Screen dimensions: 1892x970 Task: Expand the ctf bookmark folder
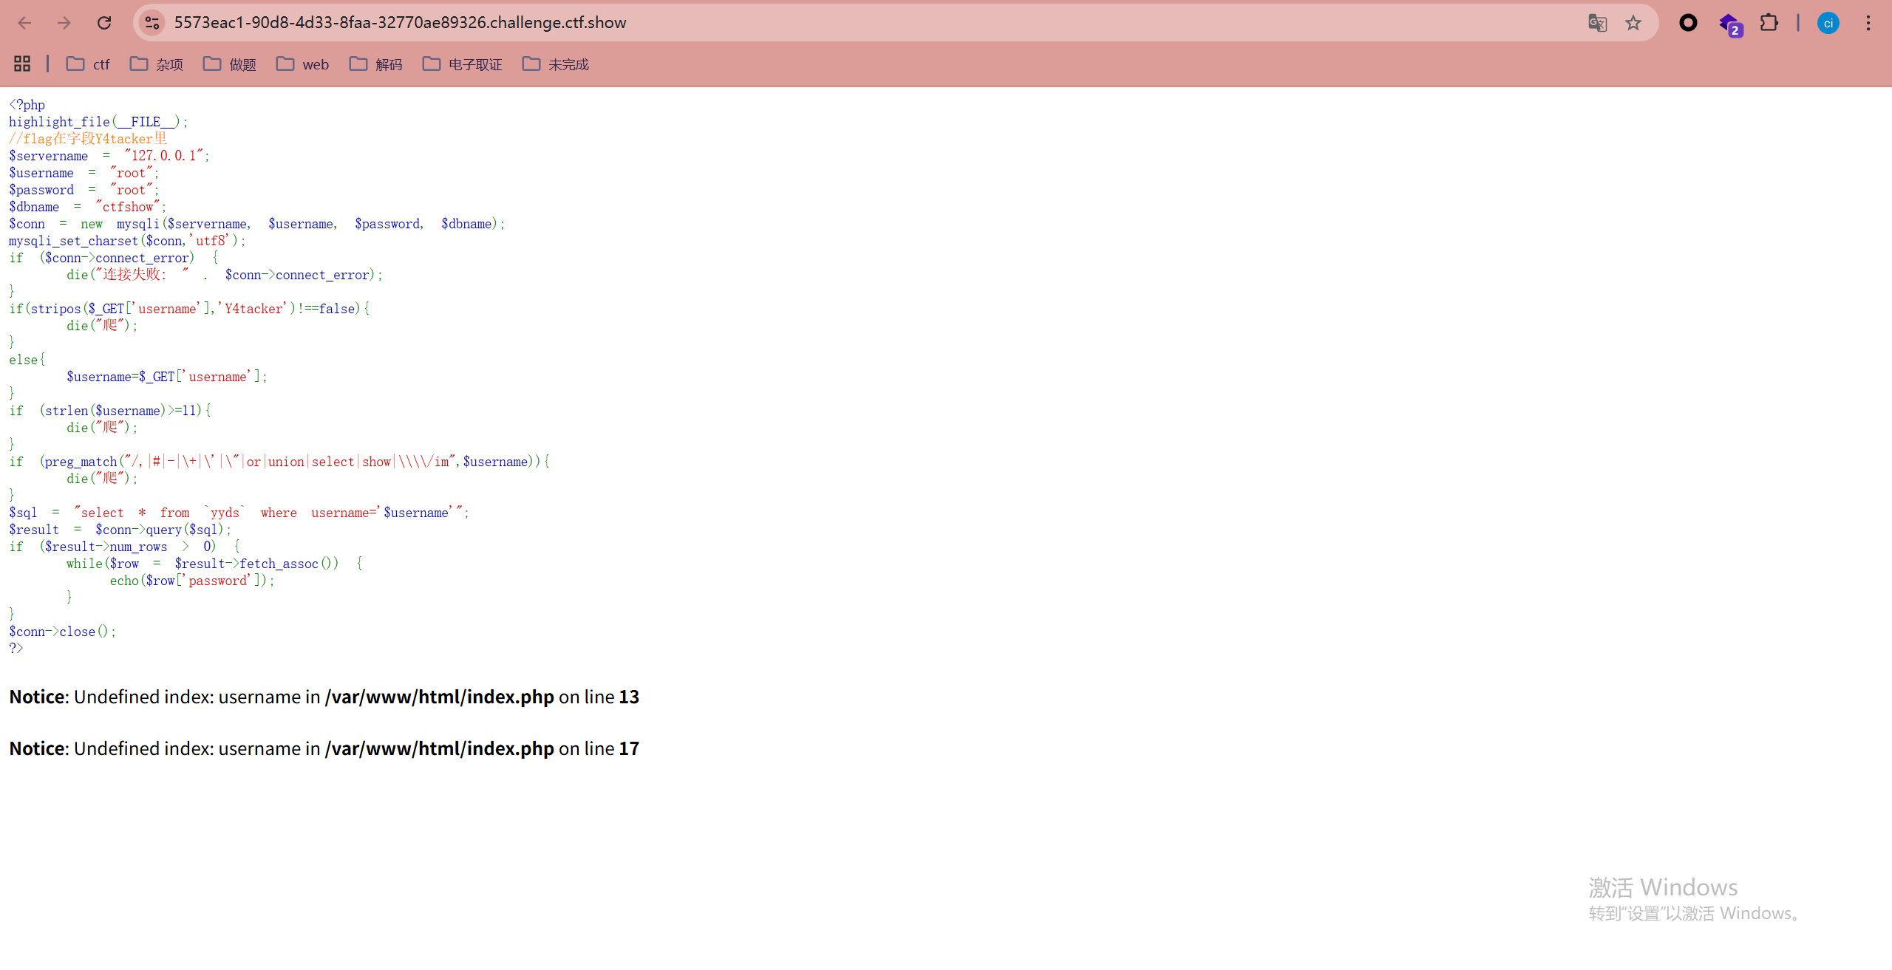(x=88, y=64)
